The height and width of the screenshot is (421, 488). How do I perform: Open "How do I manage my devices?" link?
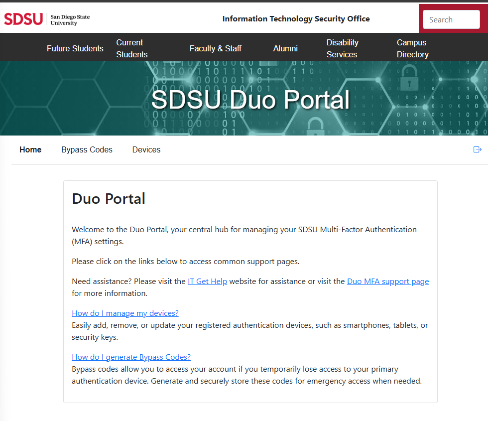[125, 313]
